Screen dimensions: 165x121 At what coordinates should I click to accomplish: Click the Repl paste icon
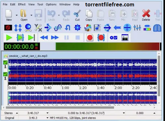(135, 13)
